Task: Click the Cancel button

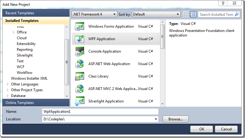Action: [226, 129]
